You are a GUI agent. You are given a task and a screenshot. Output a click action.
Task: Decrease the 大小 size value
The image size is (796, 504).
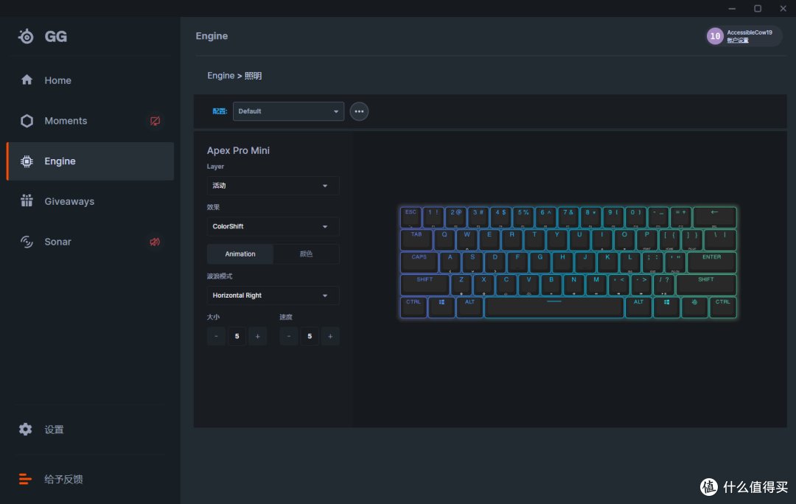click(216, 336)
